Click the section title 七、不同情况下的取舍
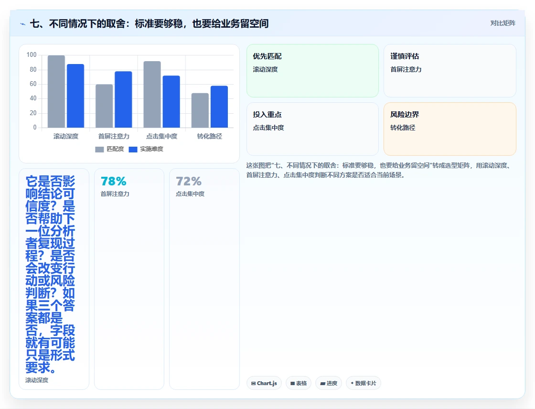Image resolution: width=535 pixels, height=409 pixels. [x=149, y=23]
